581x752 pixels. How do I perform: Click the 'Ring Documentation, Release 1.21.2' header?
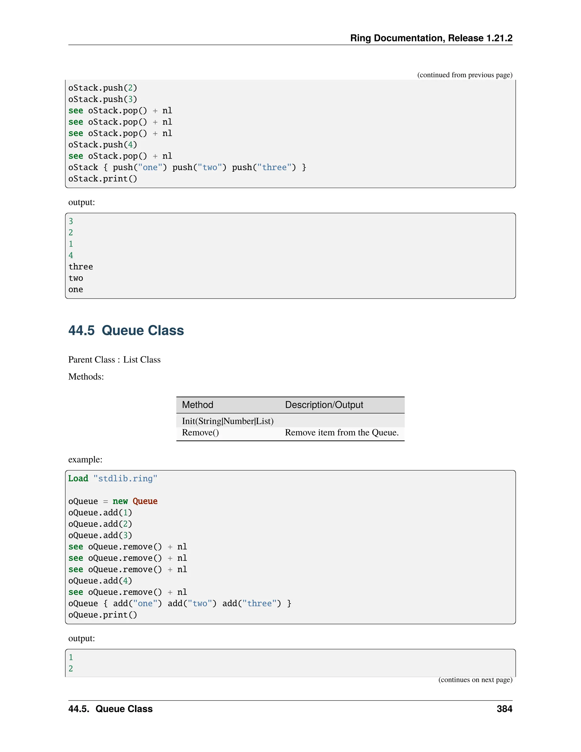431,38
